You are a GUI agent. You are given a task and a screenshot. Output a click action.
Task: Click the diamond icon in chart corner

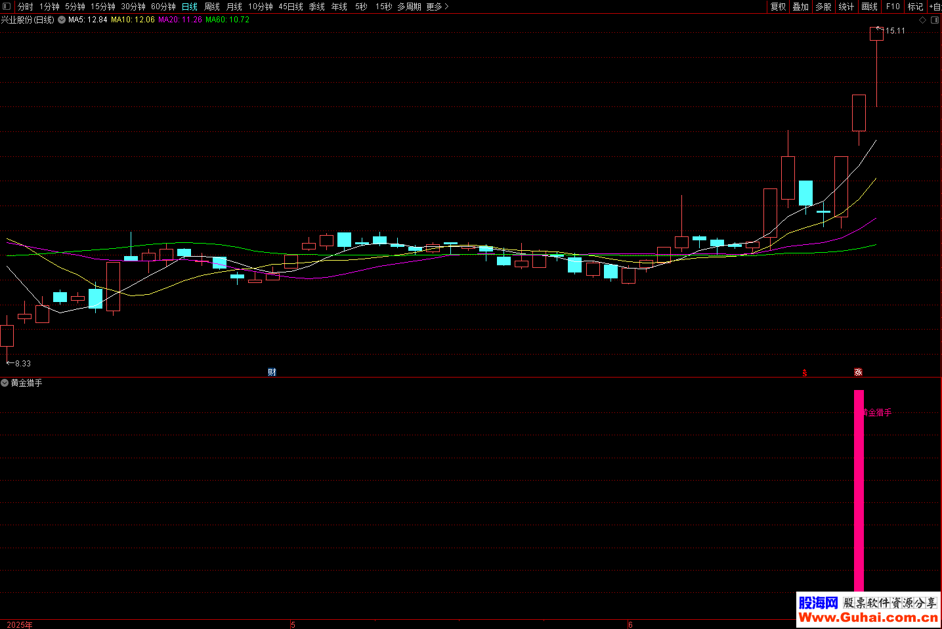(x=922, y=20)
